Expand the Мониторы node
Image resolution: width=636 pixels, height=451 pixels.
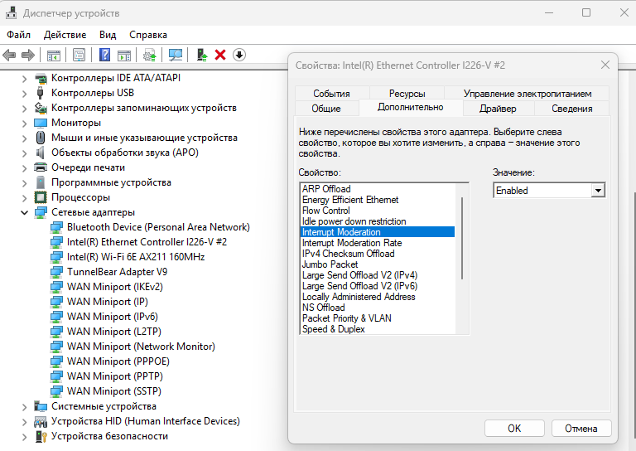(x=24, y=124)
